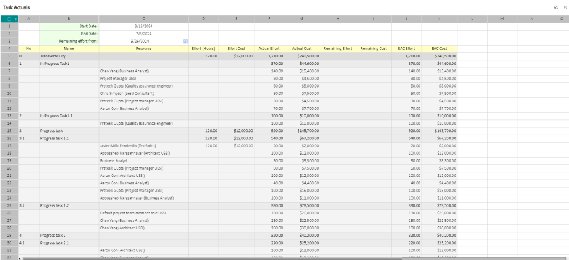Click the No cell showing 3.2
Viewport: 569px width, 260px height.
(x=28, y=205)
